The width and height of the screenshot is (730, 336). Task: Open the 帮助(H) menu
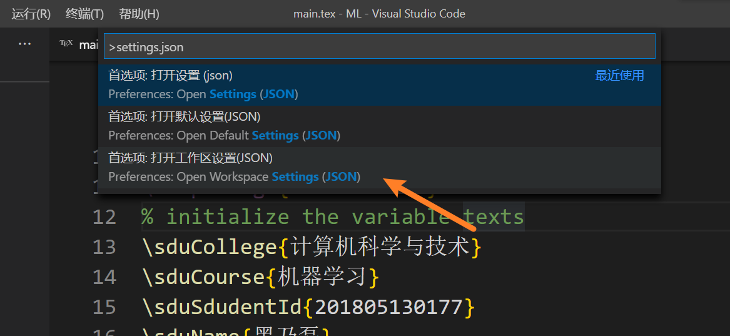point(139,14)
